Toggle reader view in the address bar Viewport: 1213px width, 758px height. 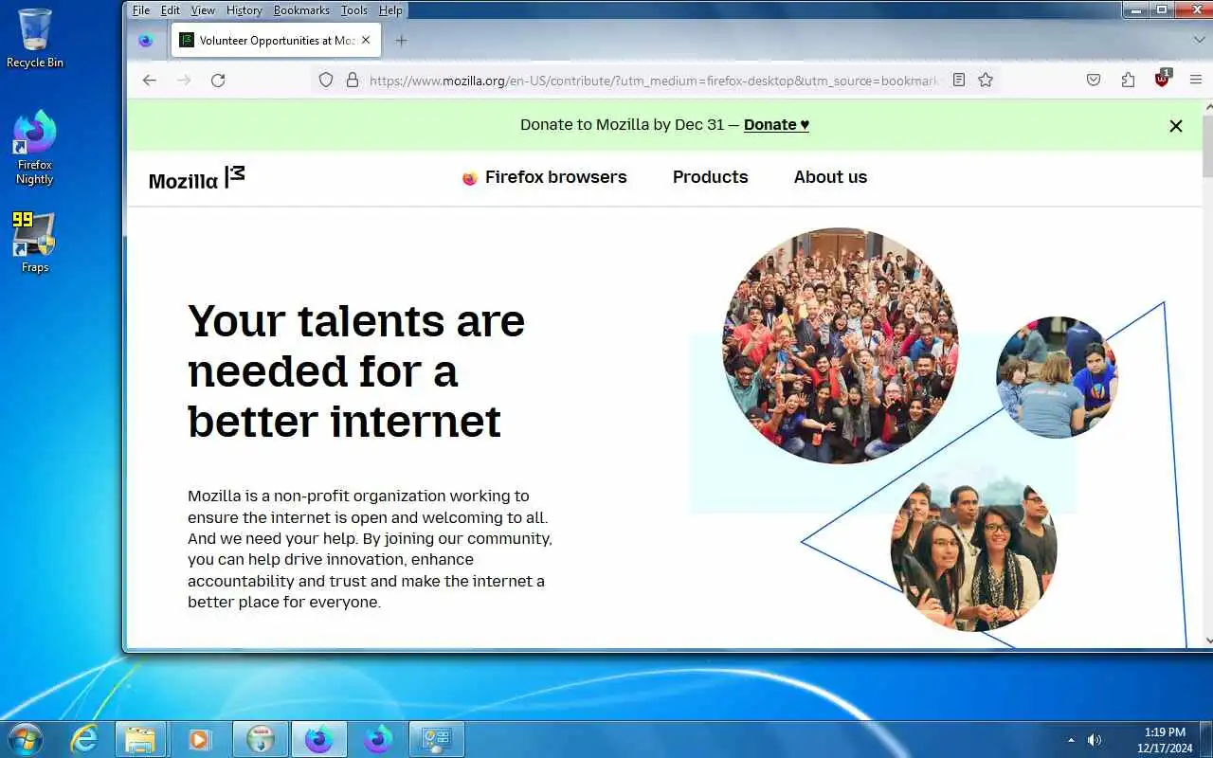click(959, 81)
